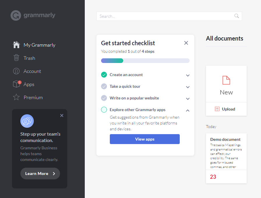This screenshot has height=198, width=261.
Task: Click Upload document button
Action: pyautogui.click(x=226, y=109)
